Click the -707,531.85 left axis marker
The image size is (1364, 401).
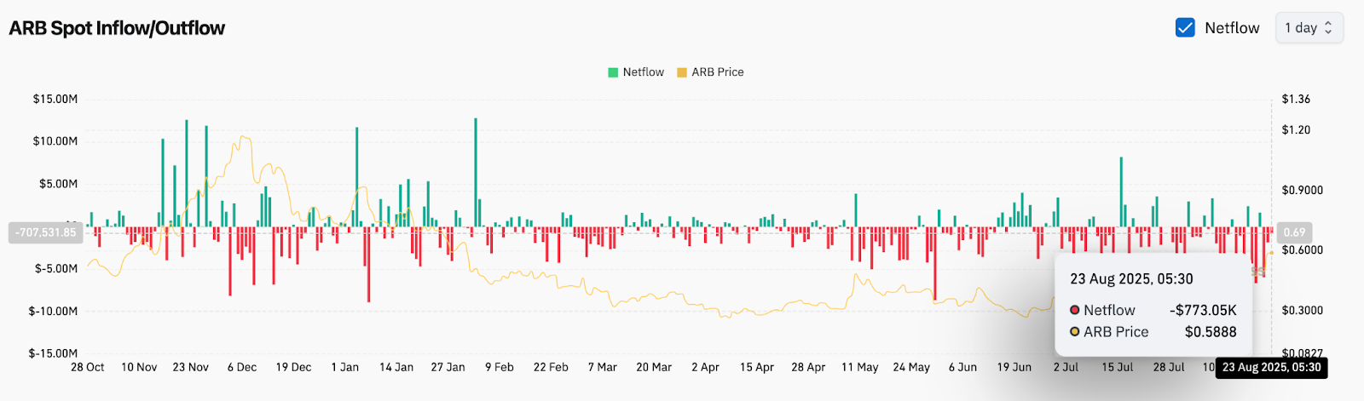[x=46, y=232]
